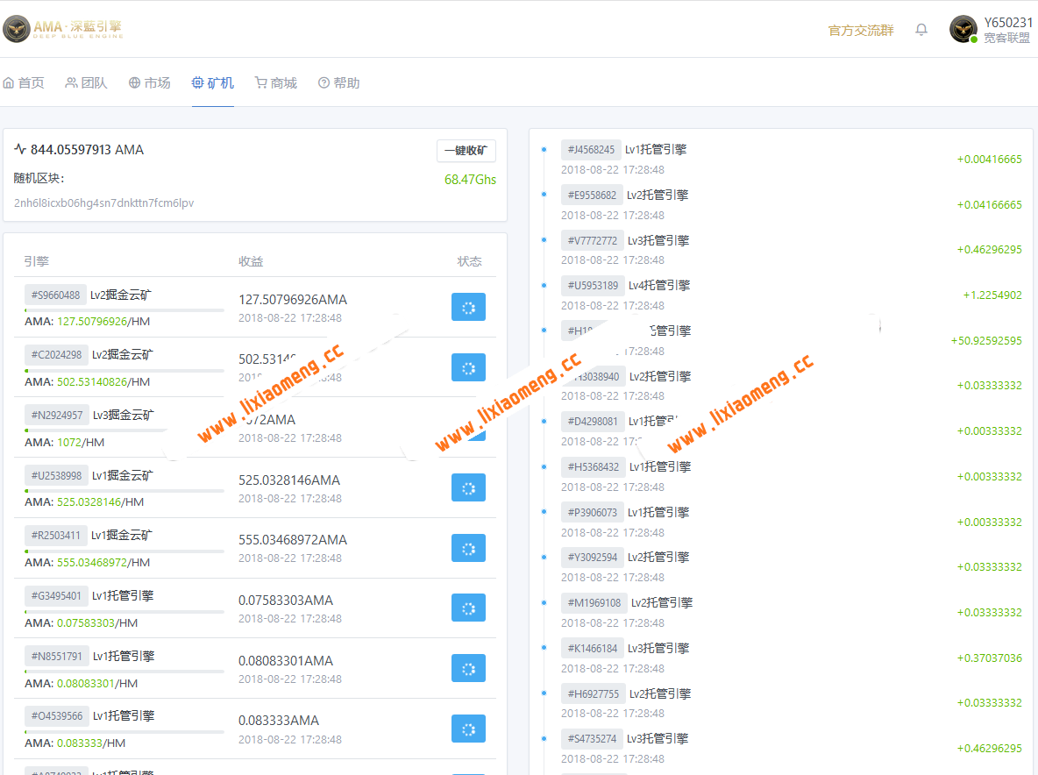Screen dimensions: 1038x775
Task: Click the home icon beside 首页
Action: click(10, 82)
